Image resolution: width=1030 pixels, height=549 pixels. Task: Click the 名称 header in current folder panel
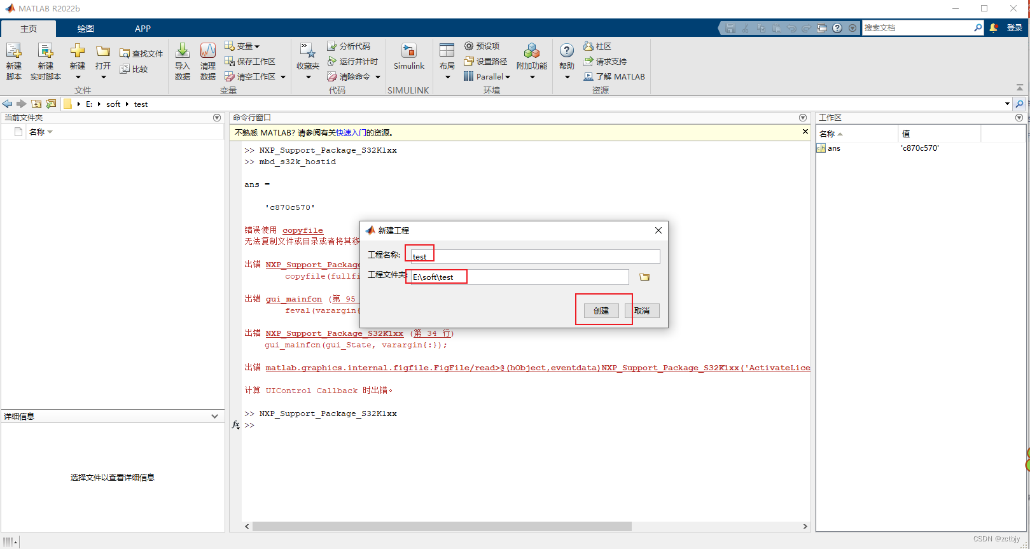click(38, 132)
